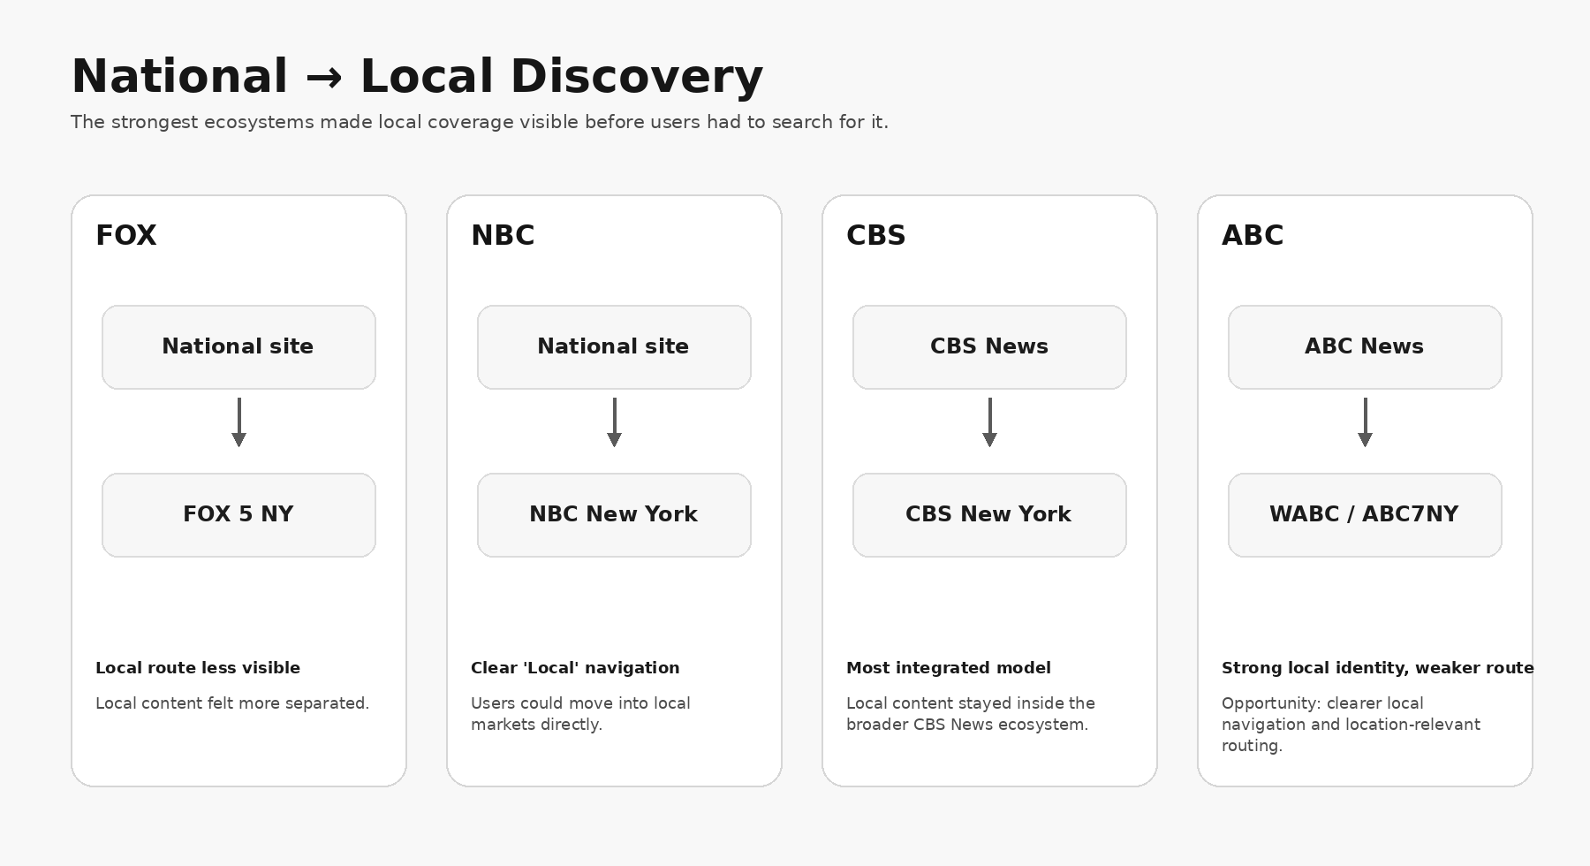Click the subtitle about strongest ecosystems
Image resolution: width=1590 pixels, height=866 pixels.
[480, 122]
